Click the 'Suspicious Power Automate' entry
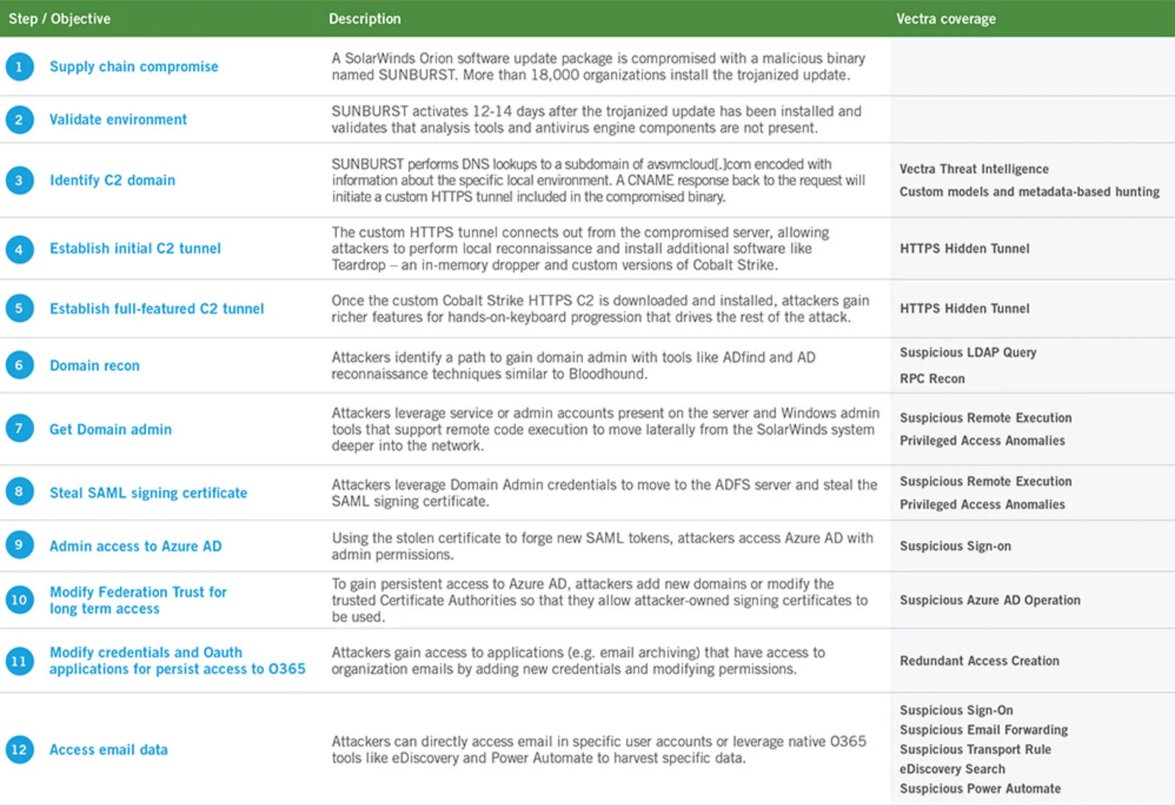 [x=980, y=789]
